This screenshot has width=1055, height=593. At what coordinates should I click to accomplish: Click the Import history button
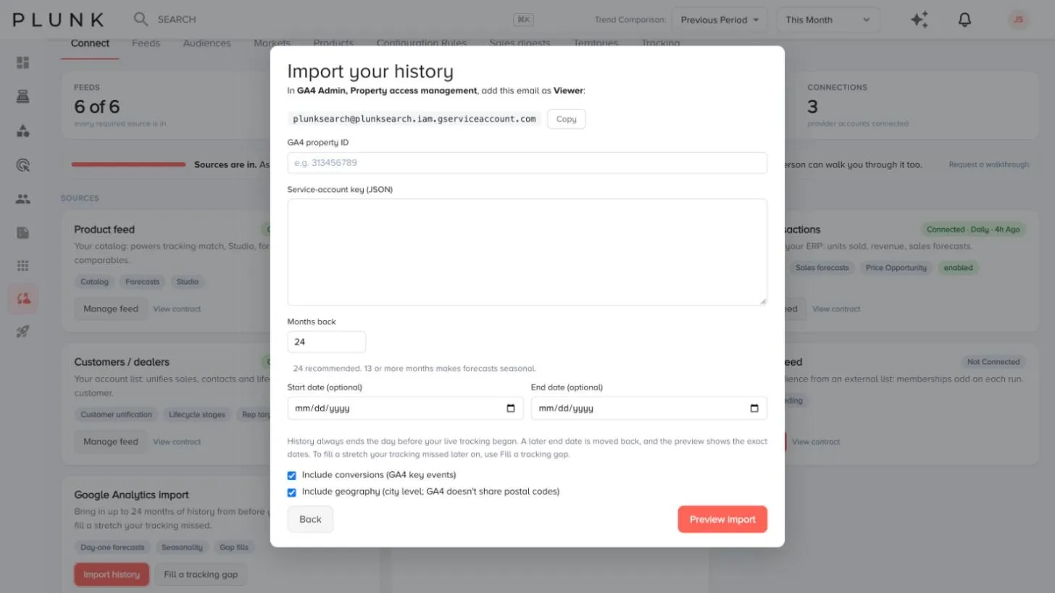pyautogui.click(x=112, y=575)
